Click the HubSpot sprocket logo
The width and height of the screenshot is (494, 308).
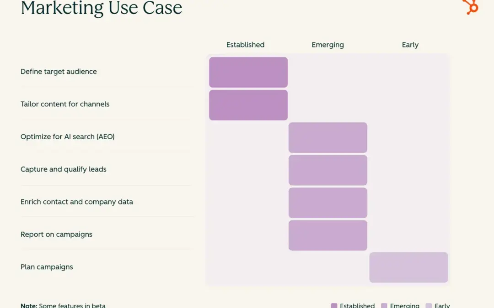pyautogui.click(x=471, y=6)
